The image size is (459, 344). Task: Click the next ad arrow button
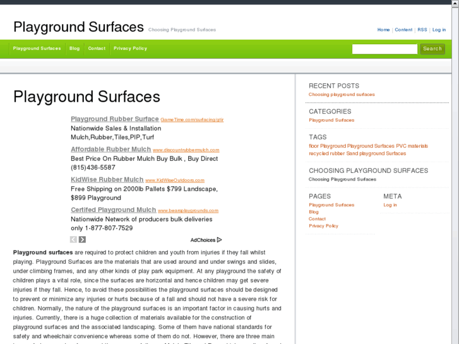click(82, 240)
